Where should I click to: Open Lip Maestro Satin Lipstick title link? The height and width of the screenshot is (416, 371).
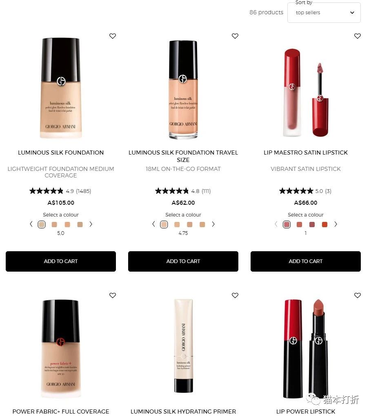click(x=306, y=153)
